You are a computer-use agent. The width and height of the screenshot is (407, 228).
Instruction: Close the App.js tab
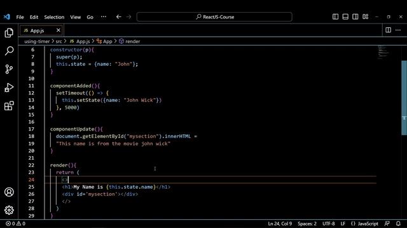click(x=59, y=30)
